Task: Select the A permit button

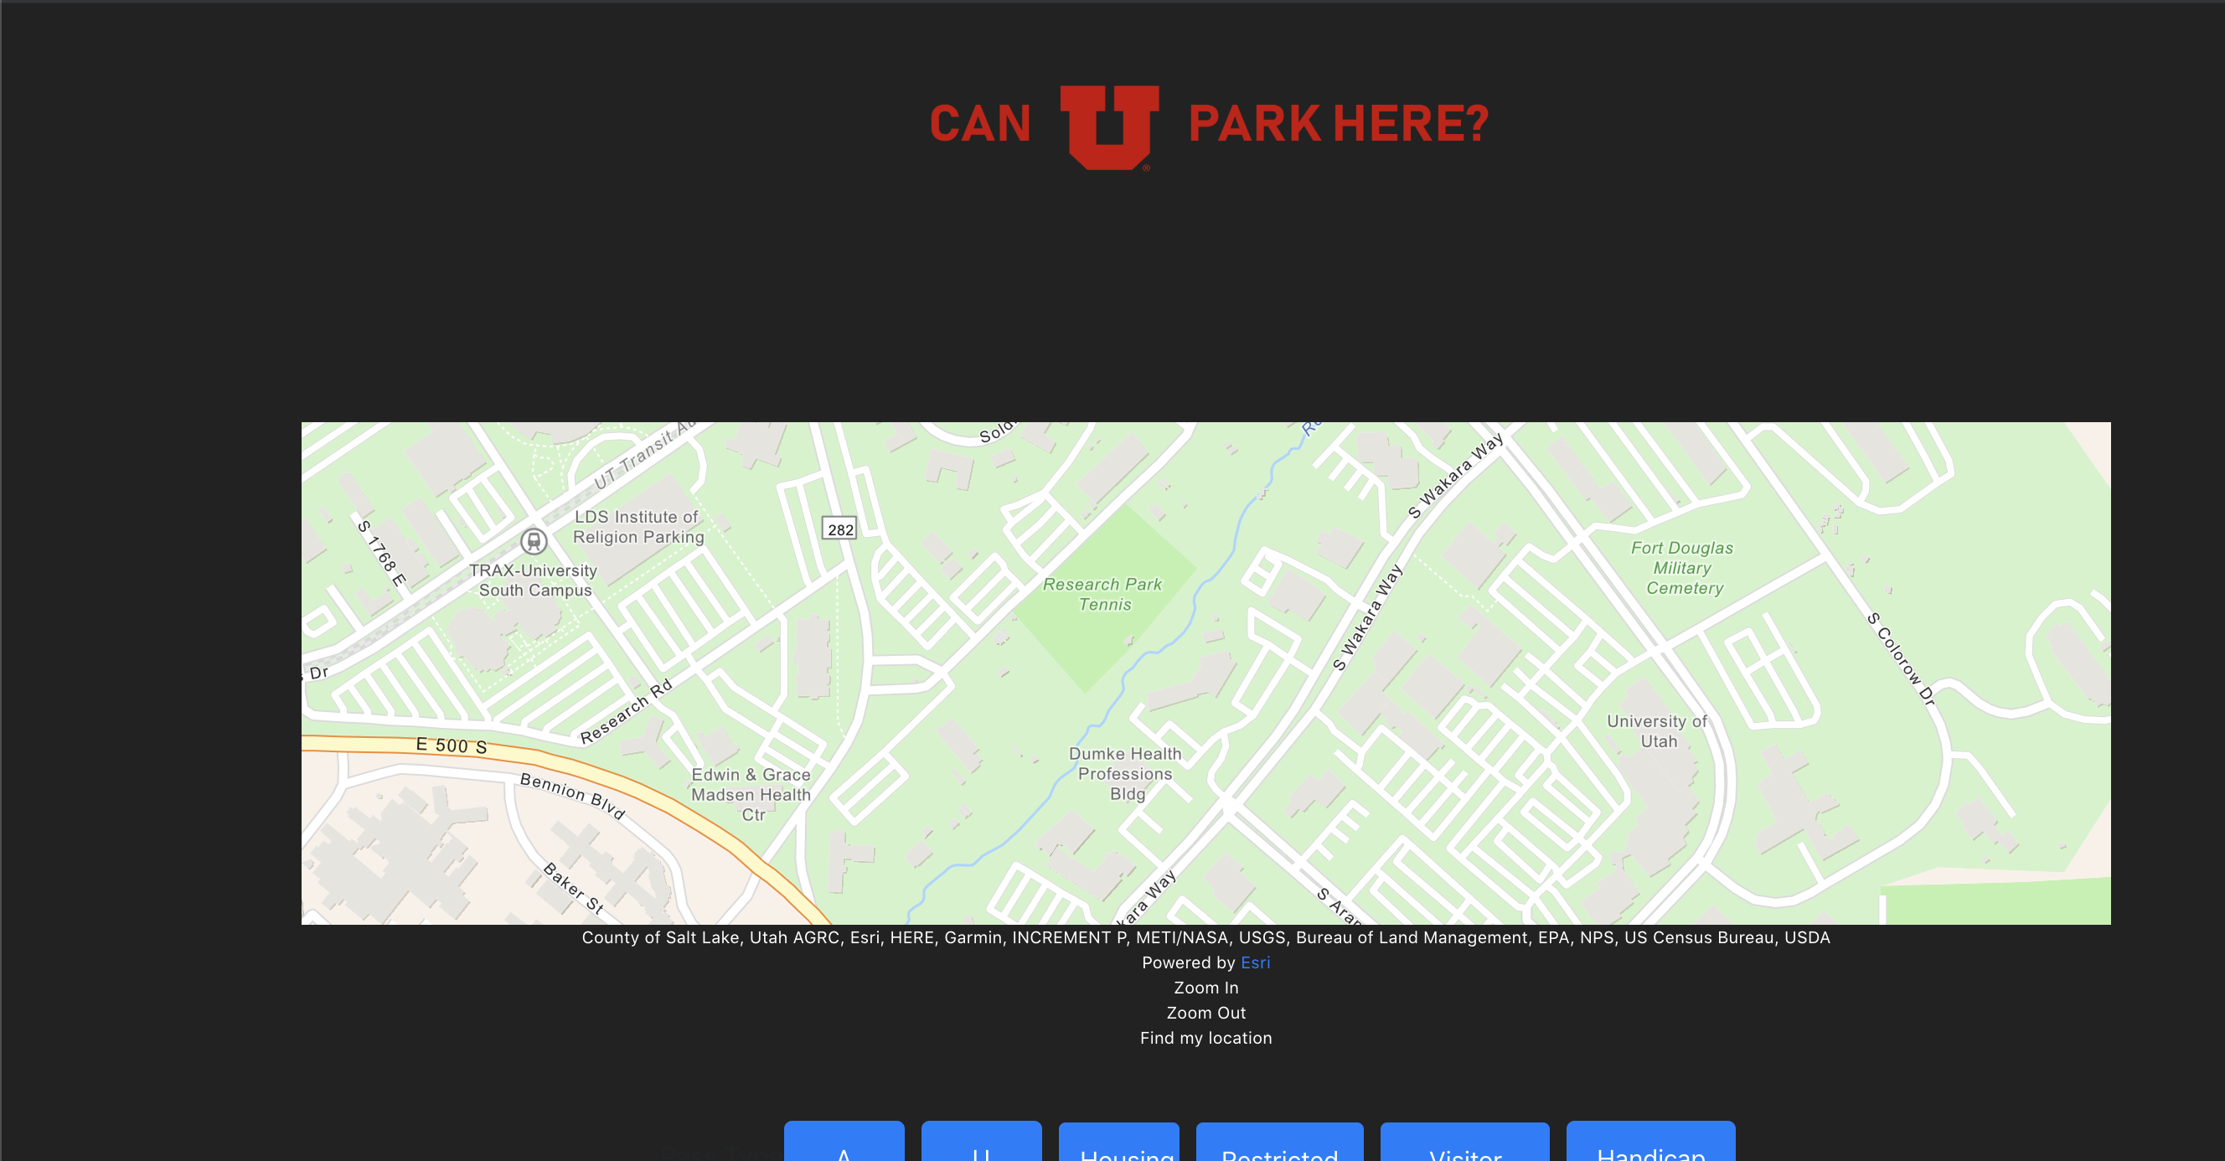Action: [x=844, y=1144]
